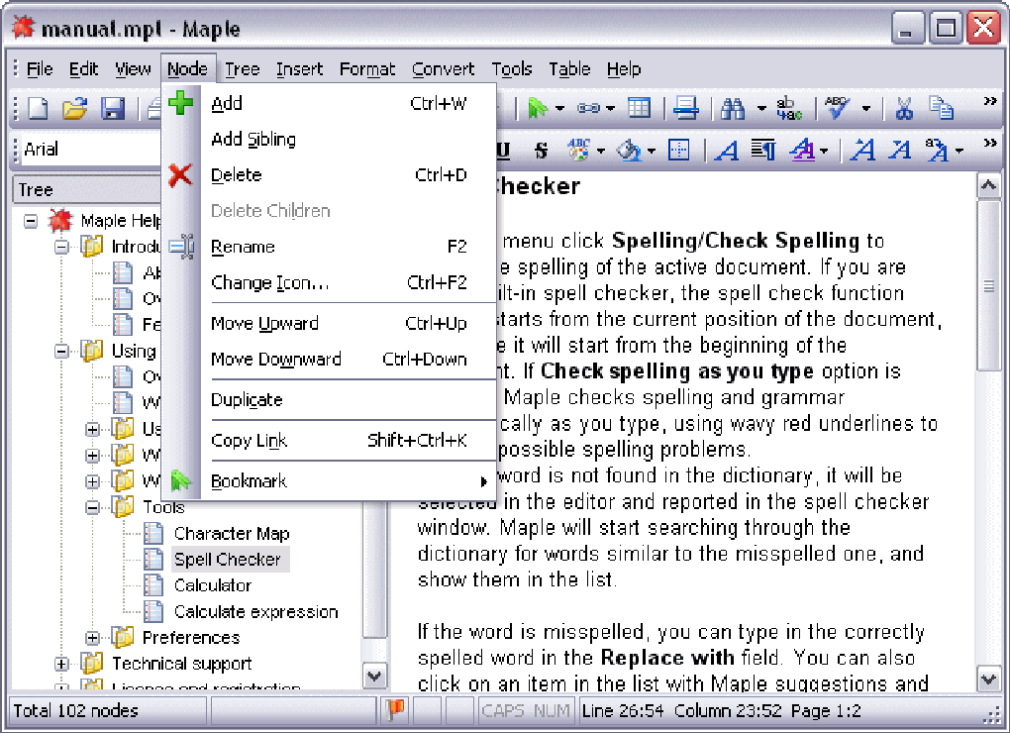Click the Open folder toolbar icon
Viewport: 1010px width, 733px height.
click(x=74, y=108)
